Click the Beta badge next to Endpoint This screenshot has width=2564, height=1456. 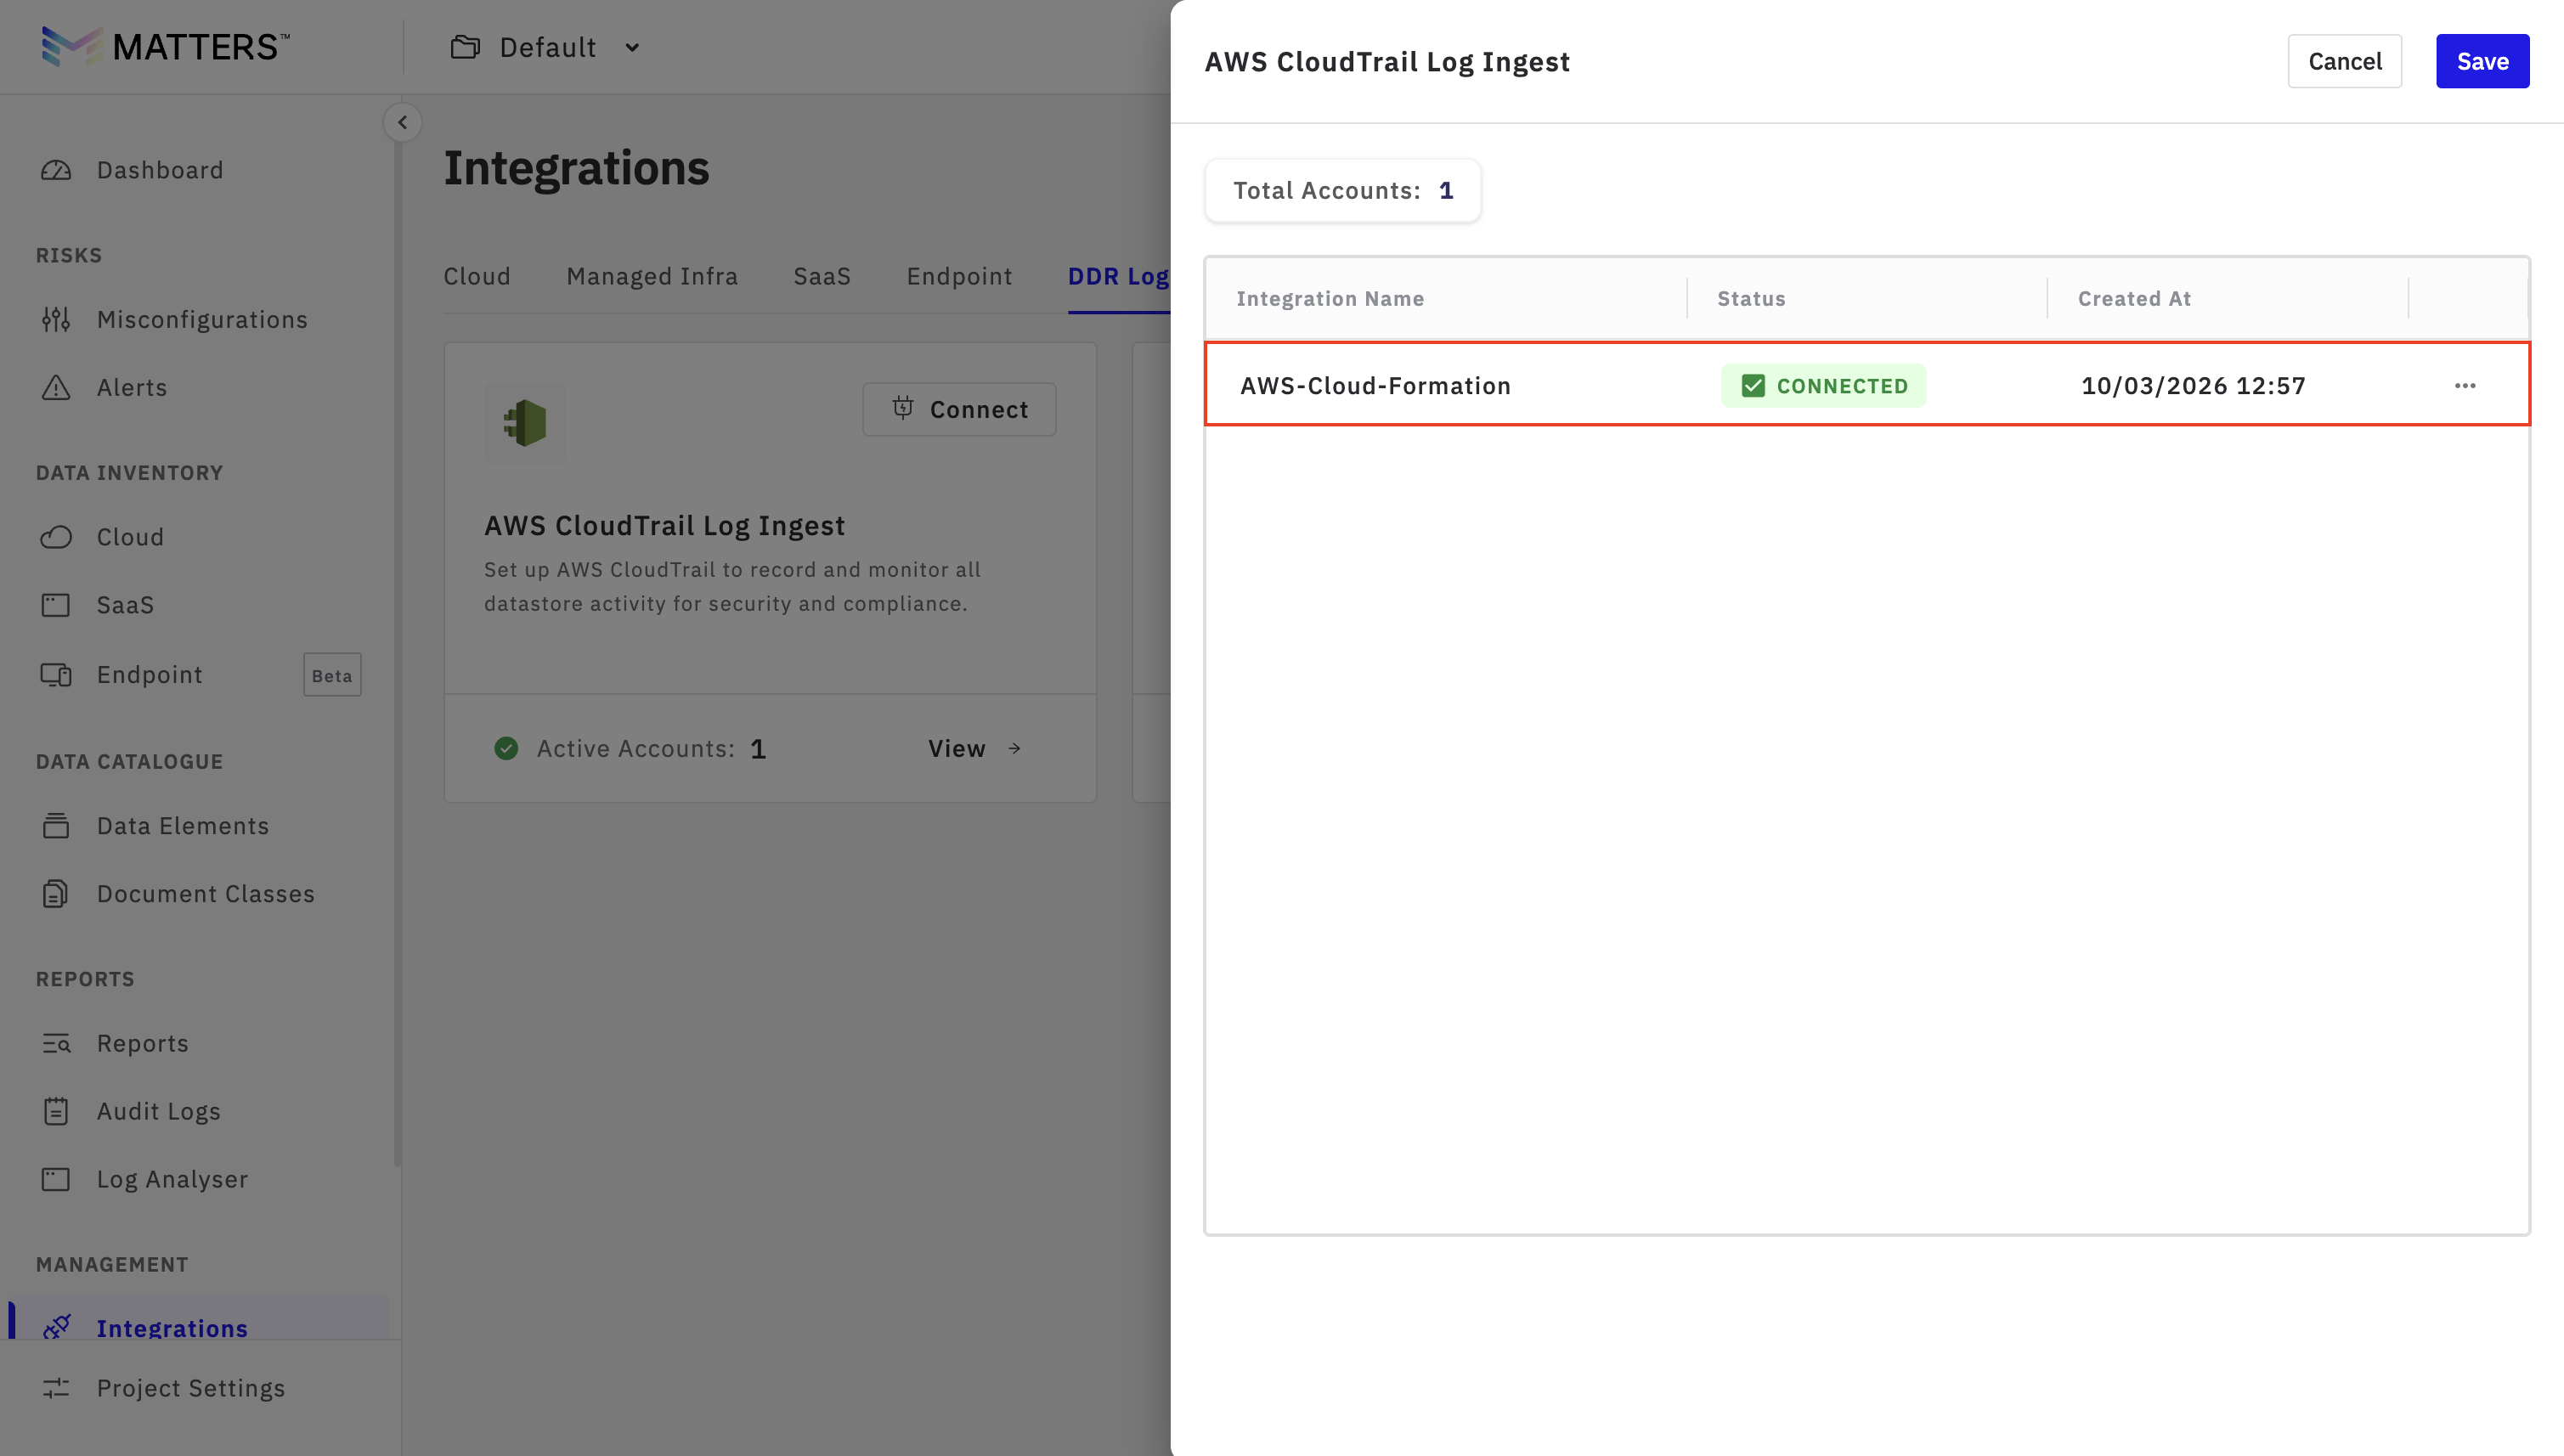tap(332, 675)
